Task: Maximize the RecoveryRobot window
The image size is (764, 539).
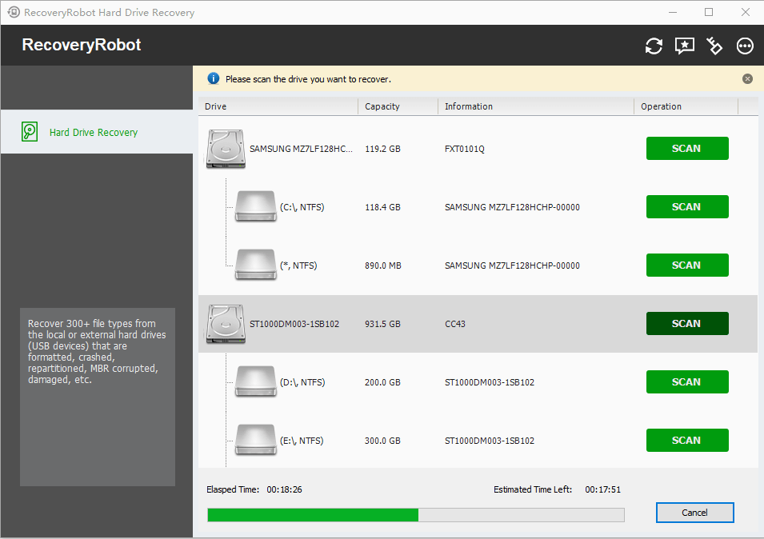Action: pyautogui.click(x=709, y=12)
